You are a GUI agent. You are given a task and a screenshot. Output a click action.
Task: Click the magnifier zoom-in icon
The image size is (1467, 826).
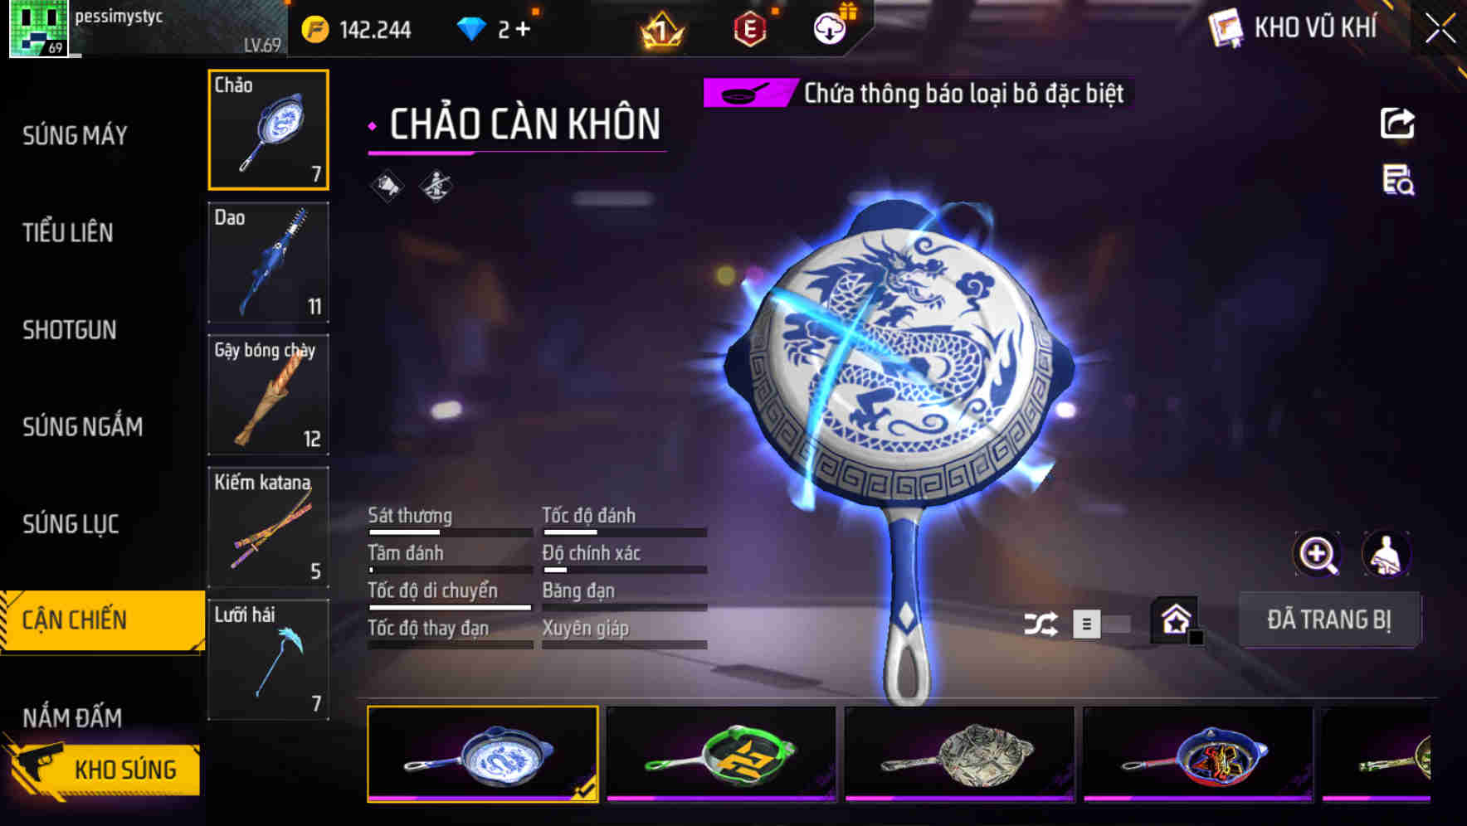[x=1318, y=554]
